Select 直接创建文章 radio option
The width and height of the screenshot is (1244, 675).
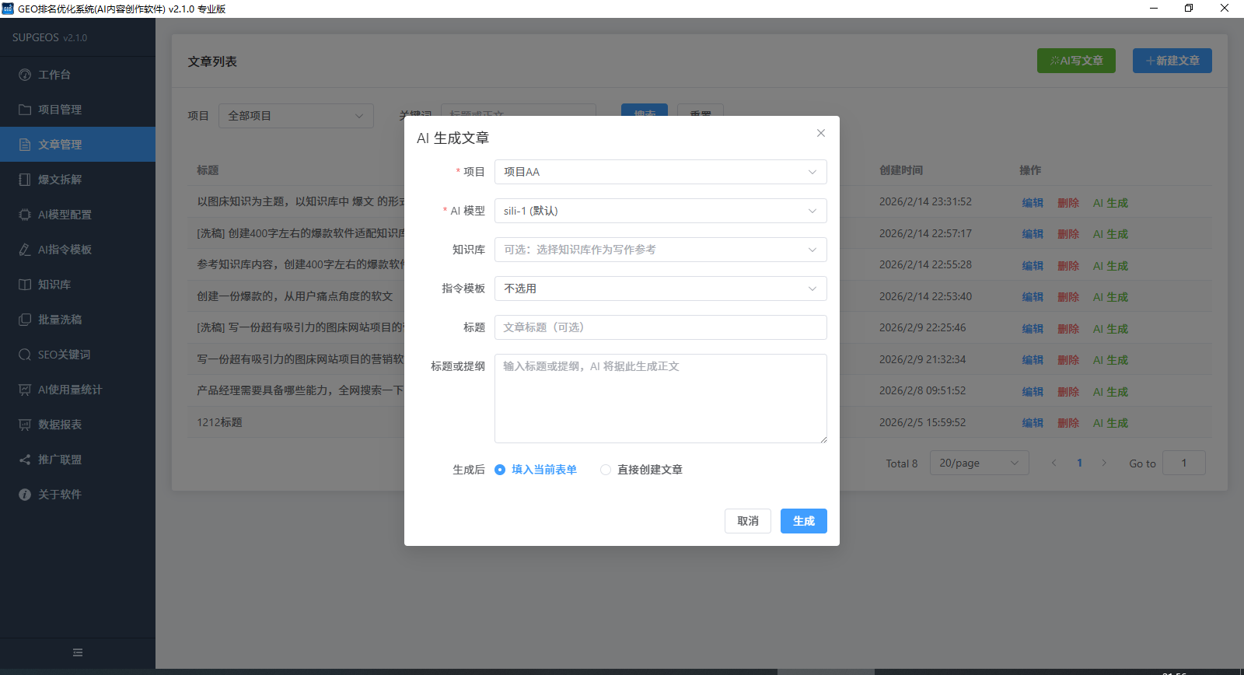[x=641, y=470]
